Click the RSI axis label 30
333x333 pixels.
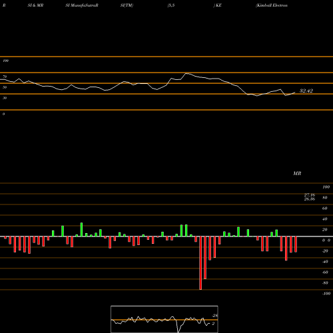(5, 98)
